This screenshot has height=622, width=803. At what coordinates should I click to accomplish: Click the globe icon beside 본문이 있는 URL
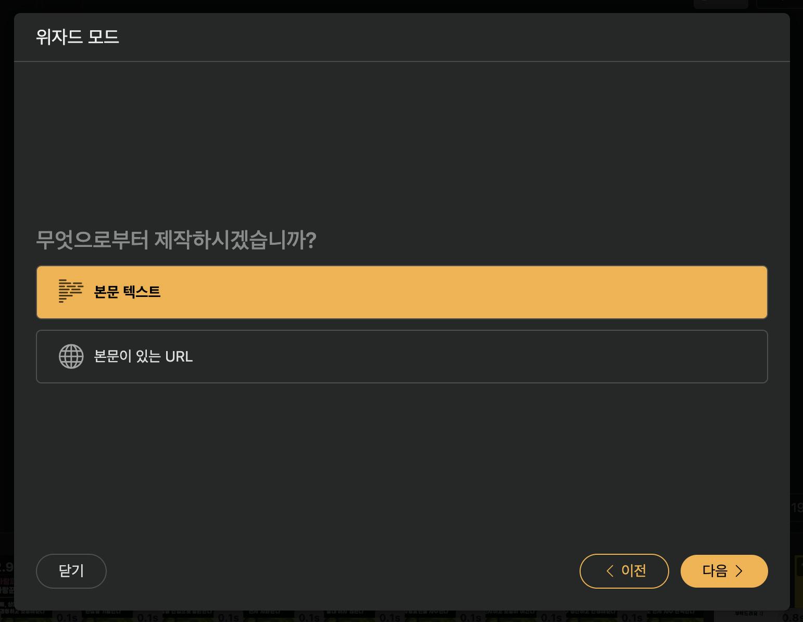71,356
